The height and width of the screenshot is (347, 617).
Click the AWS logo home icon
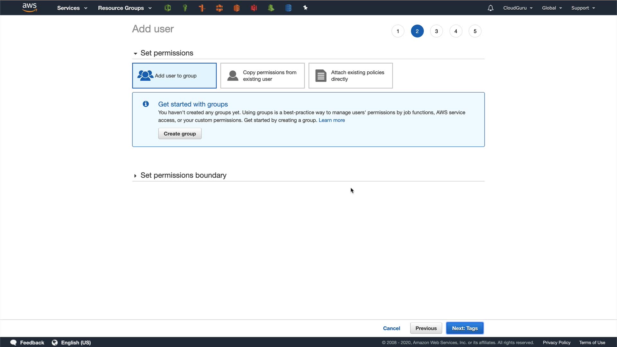[30, 7]
